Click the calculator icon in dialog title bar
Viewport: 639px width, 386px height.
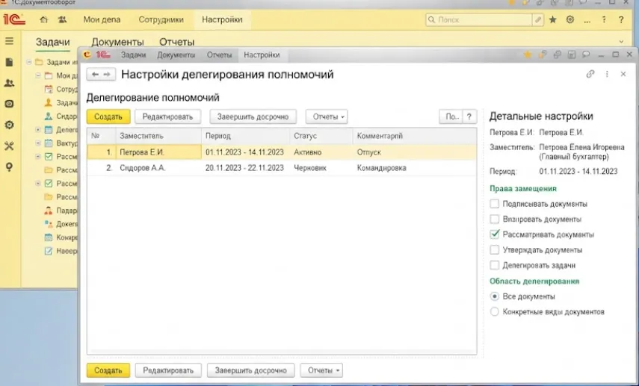click(572, 55)
